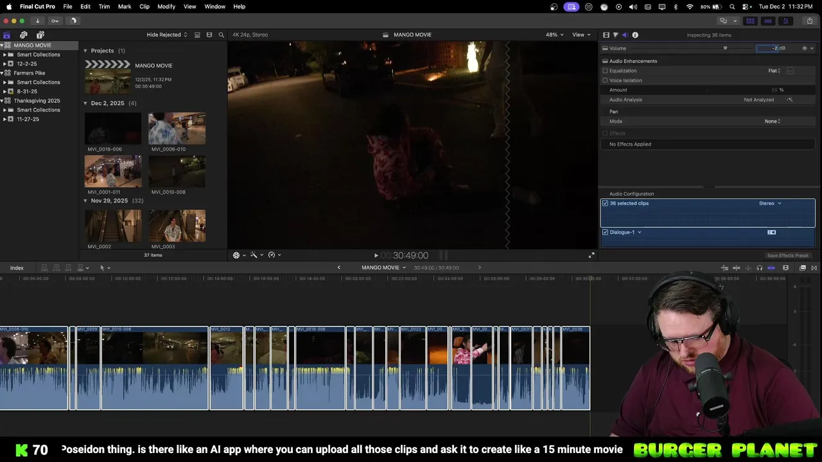The height and width of the screenshot is (462, 822).
Task: Open the Edit menu
Action: [85, 6]
